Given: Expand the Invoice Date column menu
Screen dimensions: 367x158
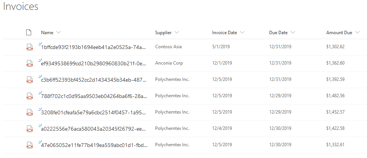Looking at the screenshot, I should tap(242, 33).
